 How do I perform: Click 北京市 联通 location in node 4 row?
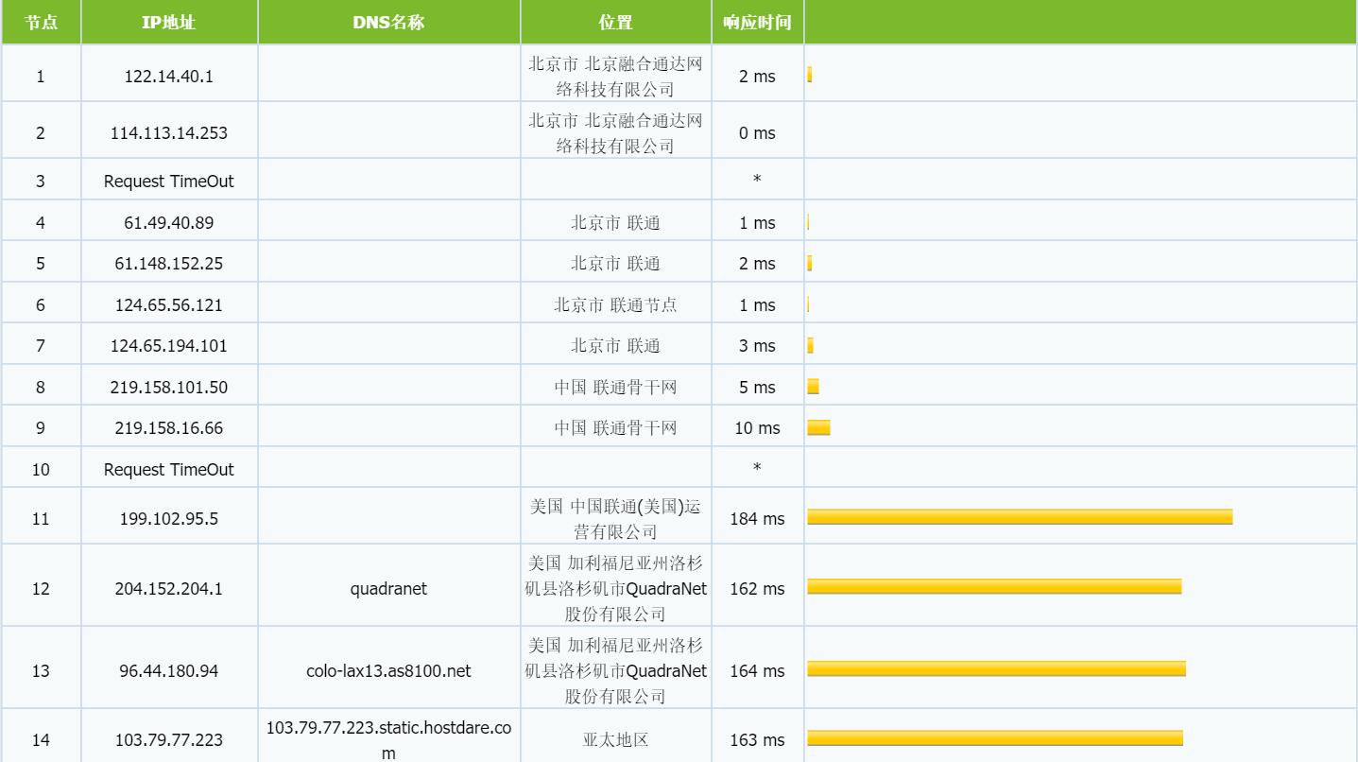[615, 223]
